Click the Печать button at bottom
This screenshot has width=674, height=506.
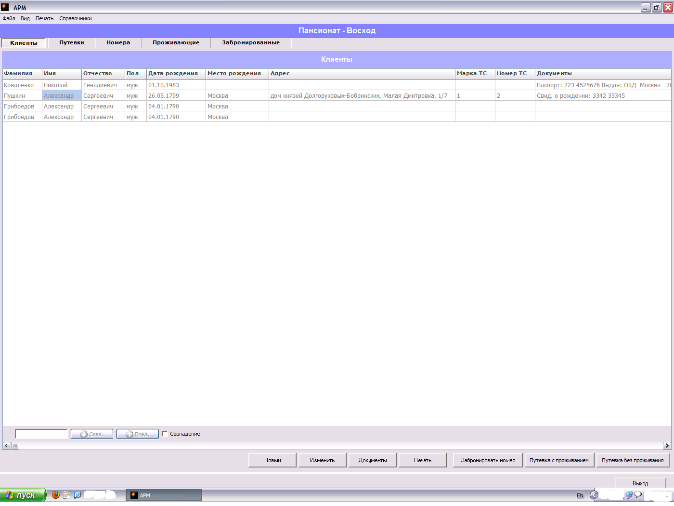click(423, 460)
